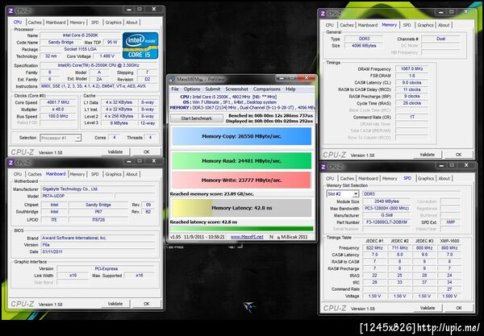Click the blue Memory-Copy 26550 MByte/sec bar
Image resolution: width=484 pixels, height=336 pixels.
242,136
